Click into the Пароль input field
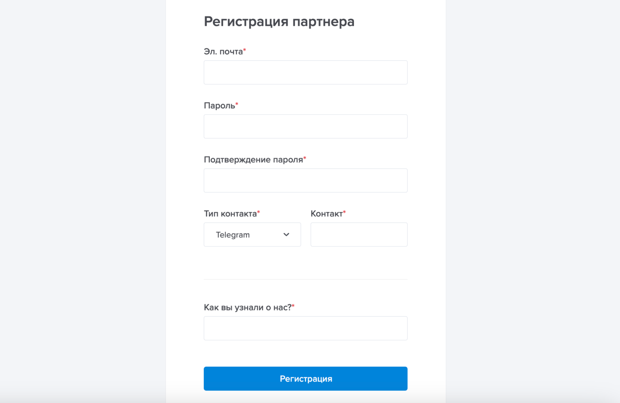The height and width of the screenshot is (403, 620). click(305, 127)
